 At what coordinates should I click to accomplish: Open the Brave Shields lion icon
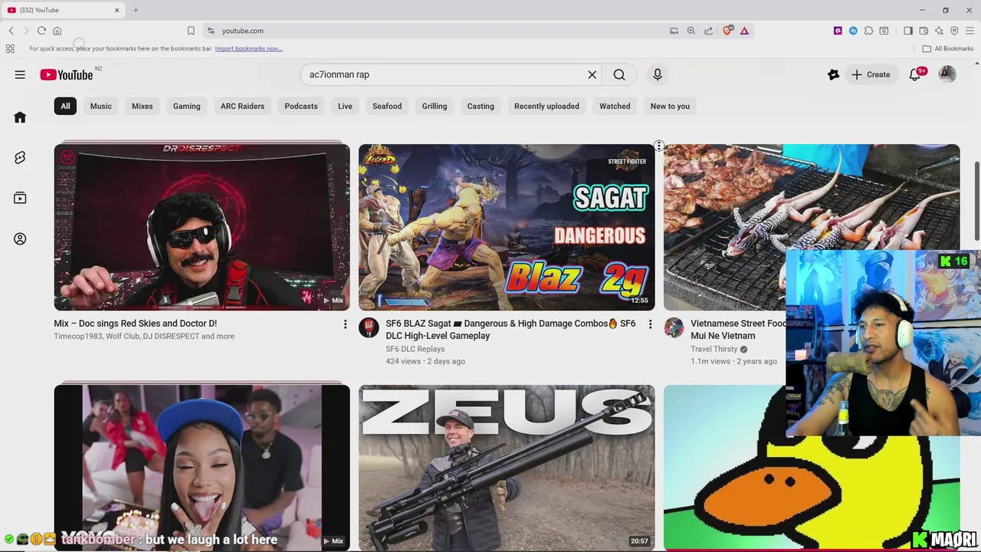(727, 31)
